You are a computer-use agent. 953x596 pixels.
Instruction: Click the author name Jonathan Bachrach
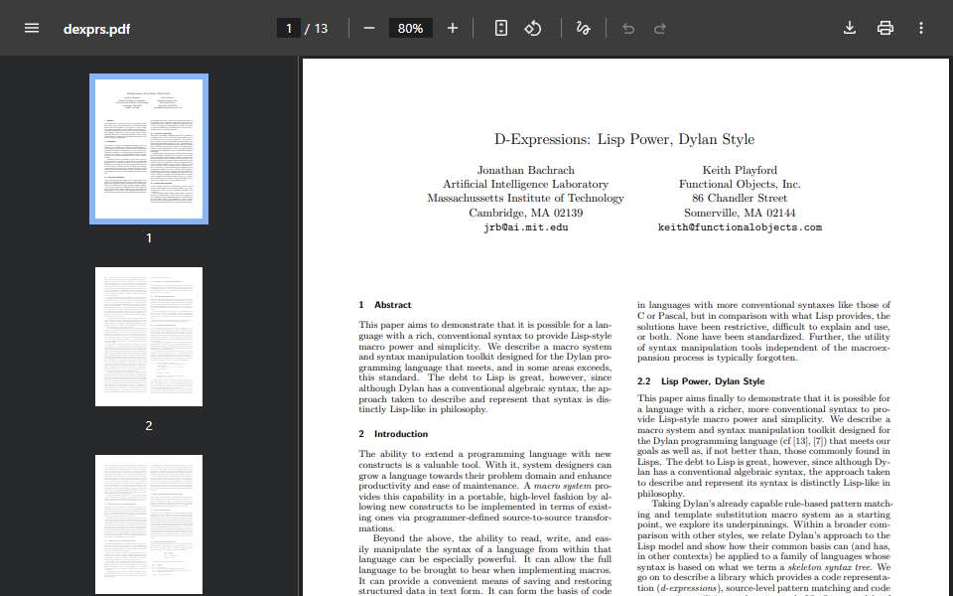[x=526, y=170]
